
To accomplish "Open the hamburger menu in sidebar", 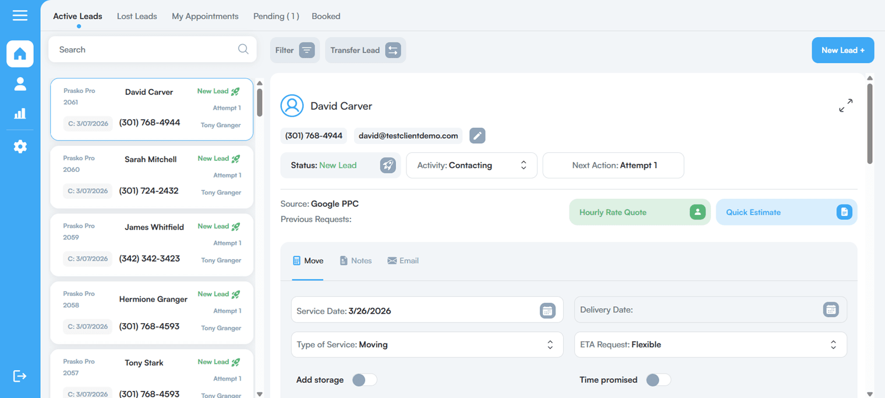I will tap(20, 15).
